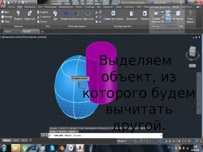203x152 pixels.
Task: Toggle the blue hardware acceleration circle icon
Action: click(193, 141)
